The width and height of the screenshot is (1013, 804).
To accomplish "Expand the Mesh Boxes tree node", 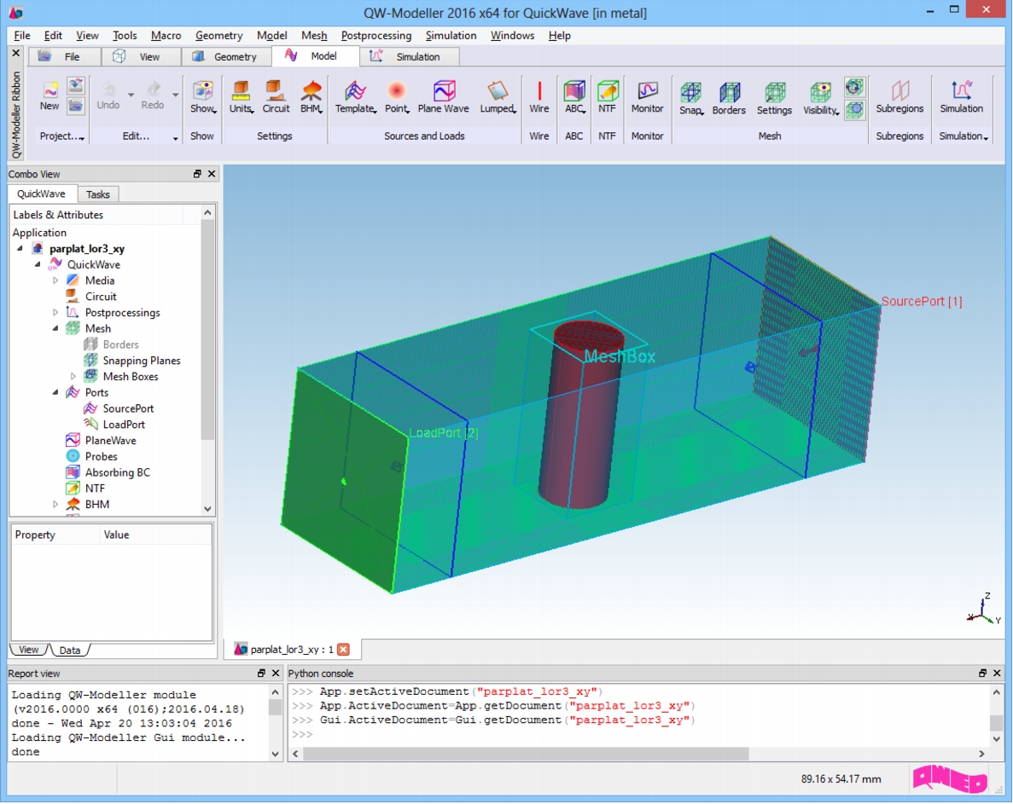I will pos(73,376).
